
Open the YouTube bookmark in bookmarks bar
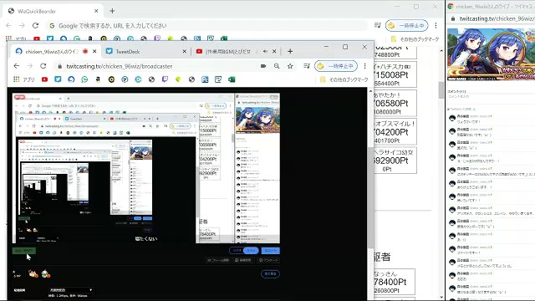[44, 79]
